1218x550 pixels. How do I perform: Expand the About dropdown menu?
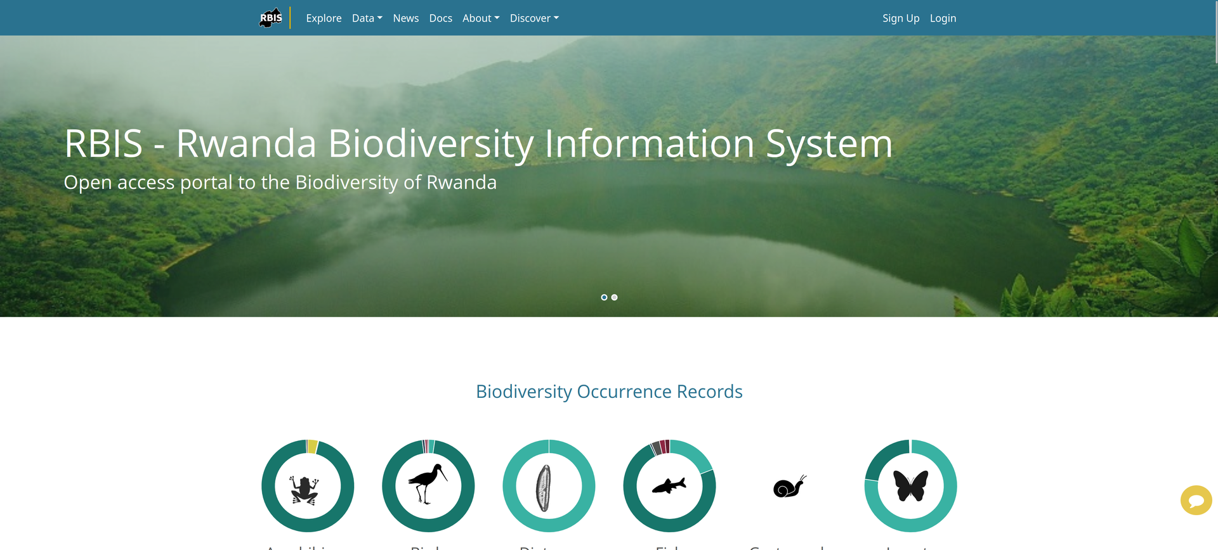click(481, 18)
